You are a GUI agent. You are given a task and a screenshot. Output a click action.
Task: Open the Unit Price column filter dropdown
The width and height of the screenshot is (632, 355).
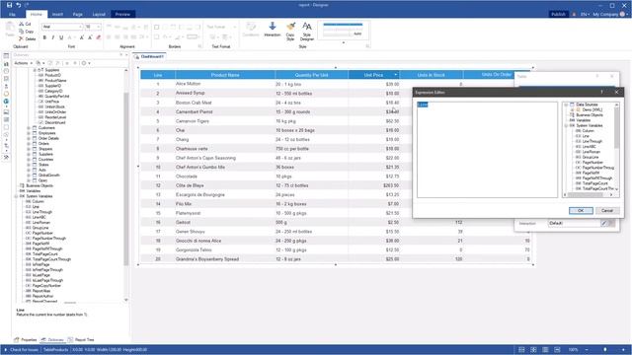(x=395, y=75)
